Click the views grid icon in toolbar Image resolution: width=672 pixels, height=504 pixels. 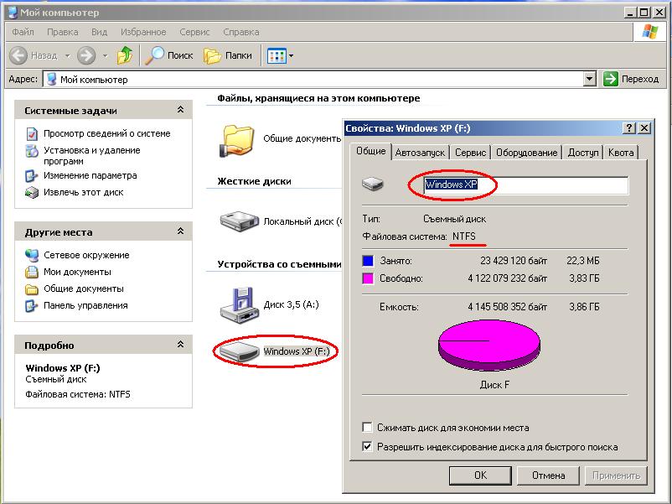276,55
